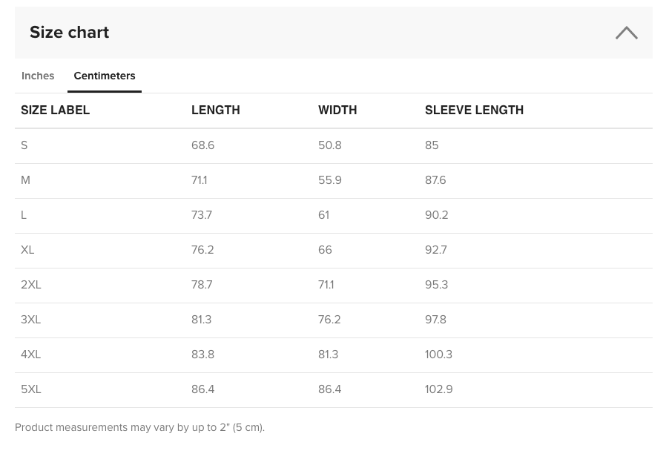Click the WIDTH column header
666x468 pixels.
[337, 111]
